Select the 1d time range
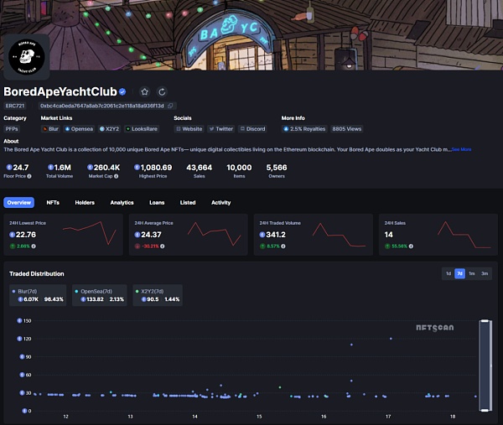The width and height of the screenshot is (503, 425). (x=448, y=273)
